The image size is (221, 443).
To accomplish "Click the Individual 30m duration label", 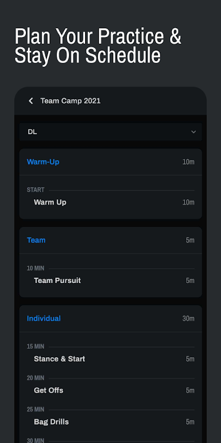I will 188,319.
